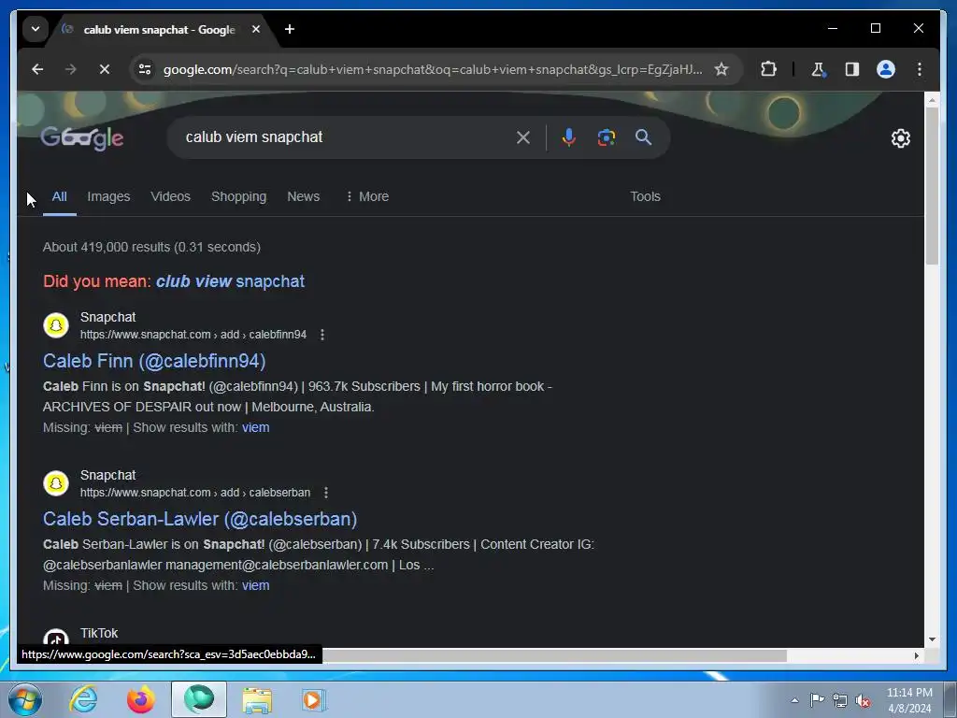The image size is (957, 718).
Task: Click the TikTok result favicon
Action: pyautogui.click(x=56, y=638)
